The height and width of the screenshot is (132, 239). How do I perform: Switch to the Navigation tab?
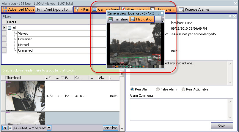[x=142, y=19]
